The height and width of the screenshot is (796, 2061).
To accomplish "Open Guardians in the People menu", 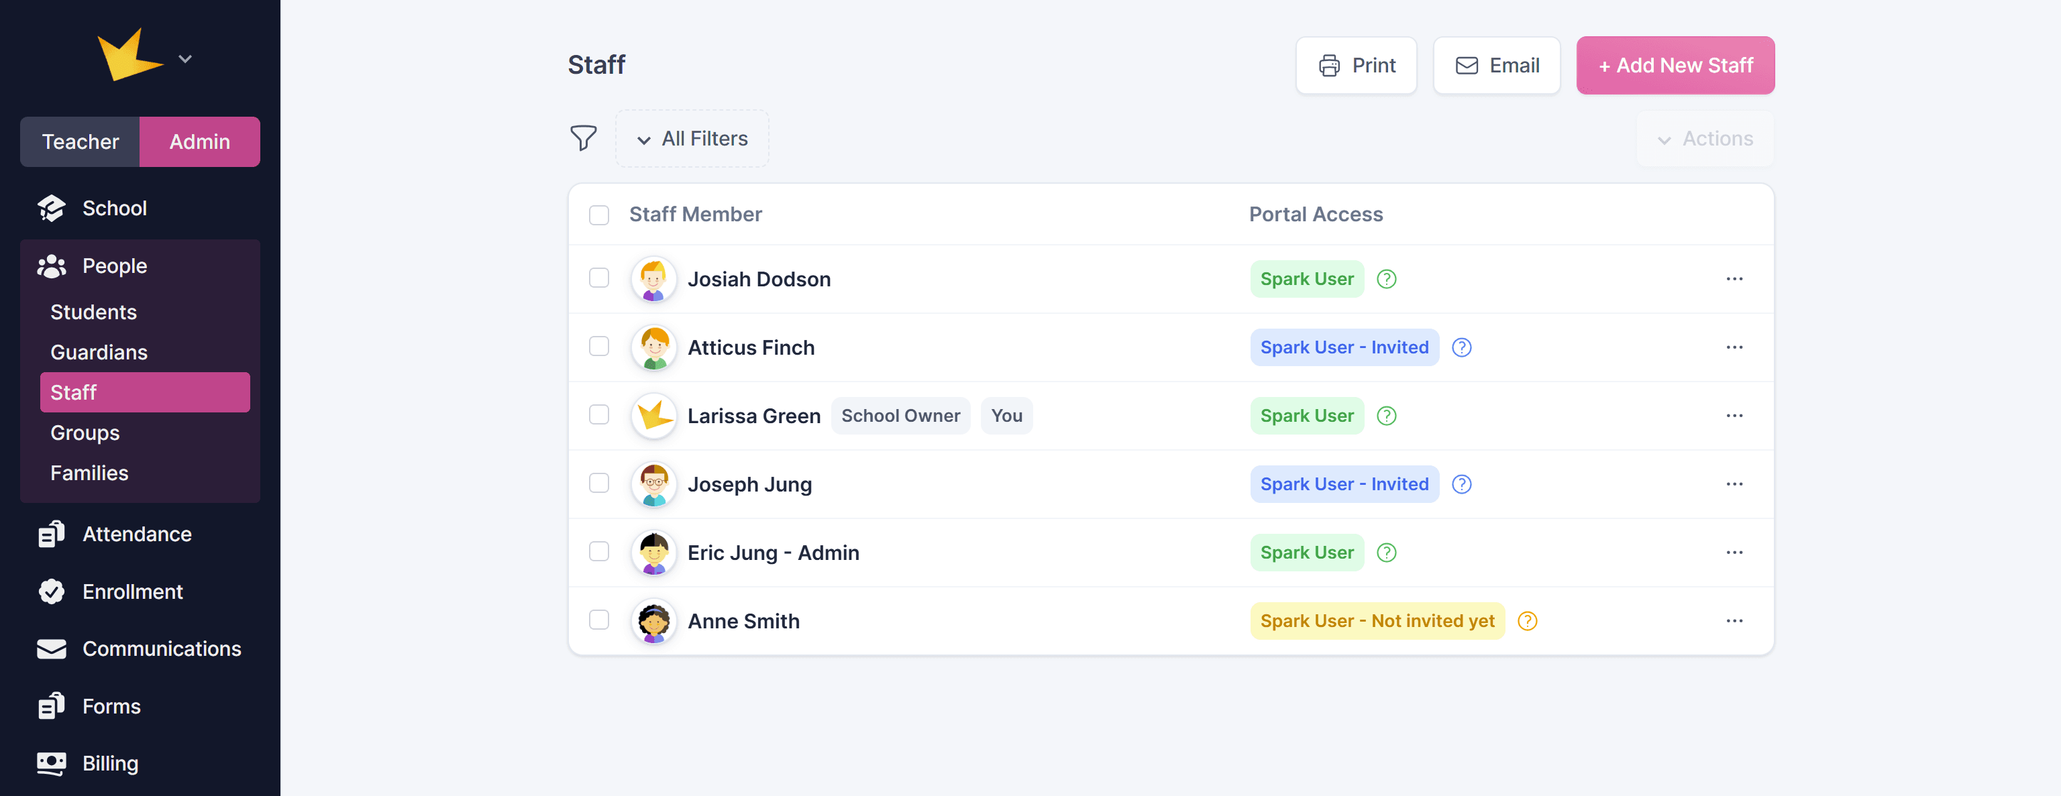I will 99,352.
